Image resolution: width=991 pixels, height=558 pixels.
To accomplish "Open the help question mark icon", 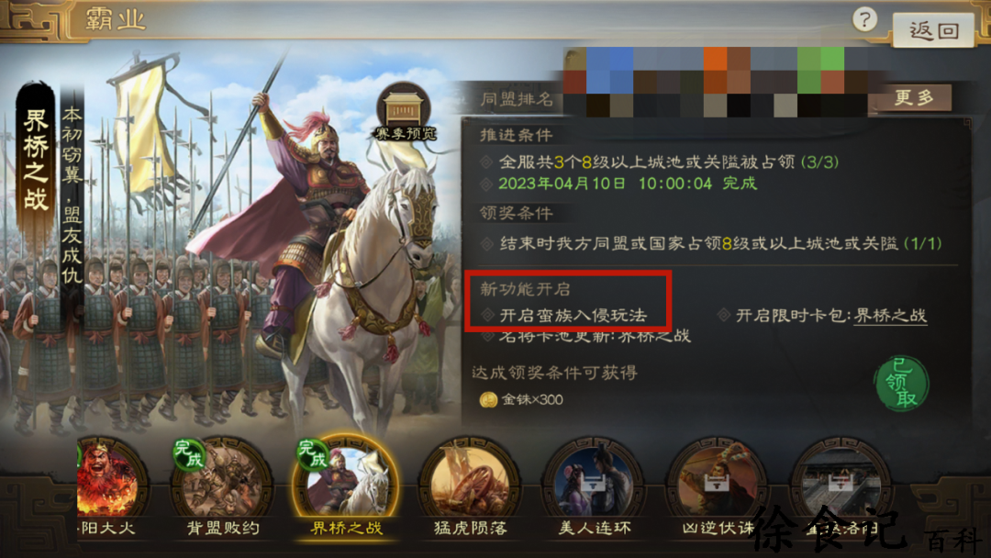I will 864,19.
